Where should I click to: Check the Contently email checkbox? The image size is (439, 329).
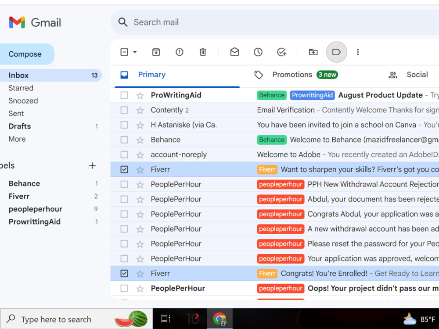[x=124, y=110]
